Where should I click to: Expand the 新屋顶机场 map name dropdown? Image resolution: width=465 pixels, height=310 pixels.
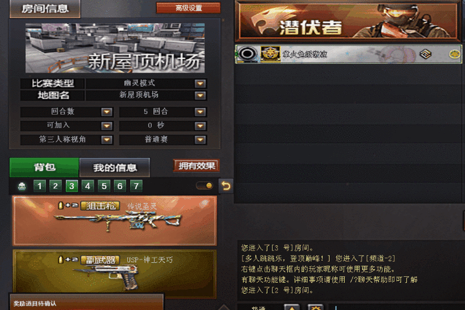(200, 95)
